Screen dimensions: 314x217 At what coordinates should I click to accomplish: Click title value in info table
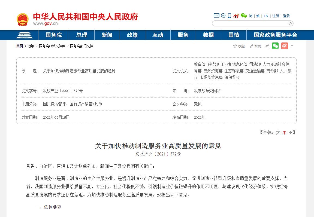[79, 71]
